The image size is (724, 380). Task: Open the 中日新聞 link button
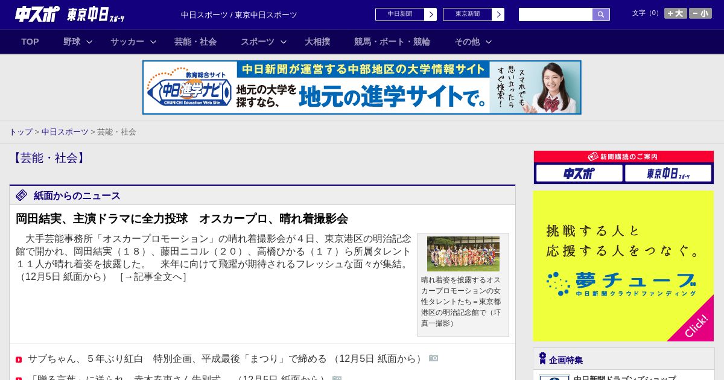click(400, 14)
